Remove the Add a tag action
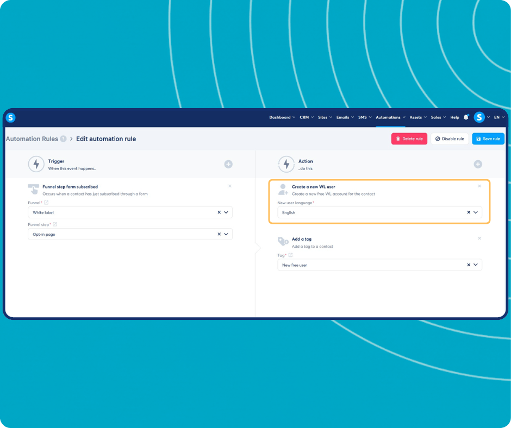The height and width of the screenshot is (428, 511). (x=479, y=238)
